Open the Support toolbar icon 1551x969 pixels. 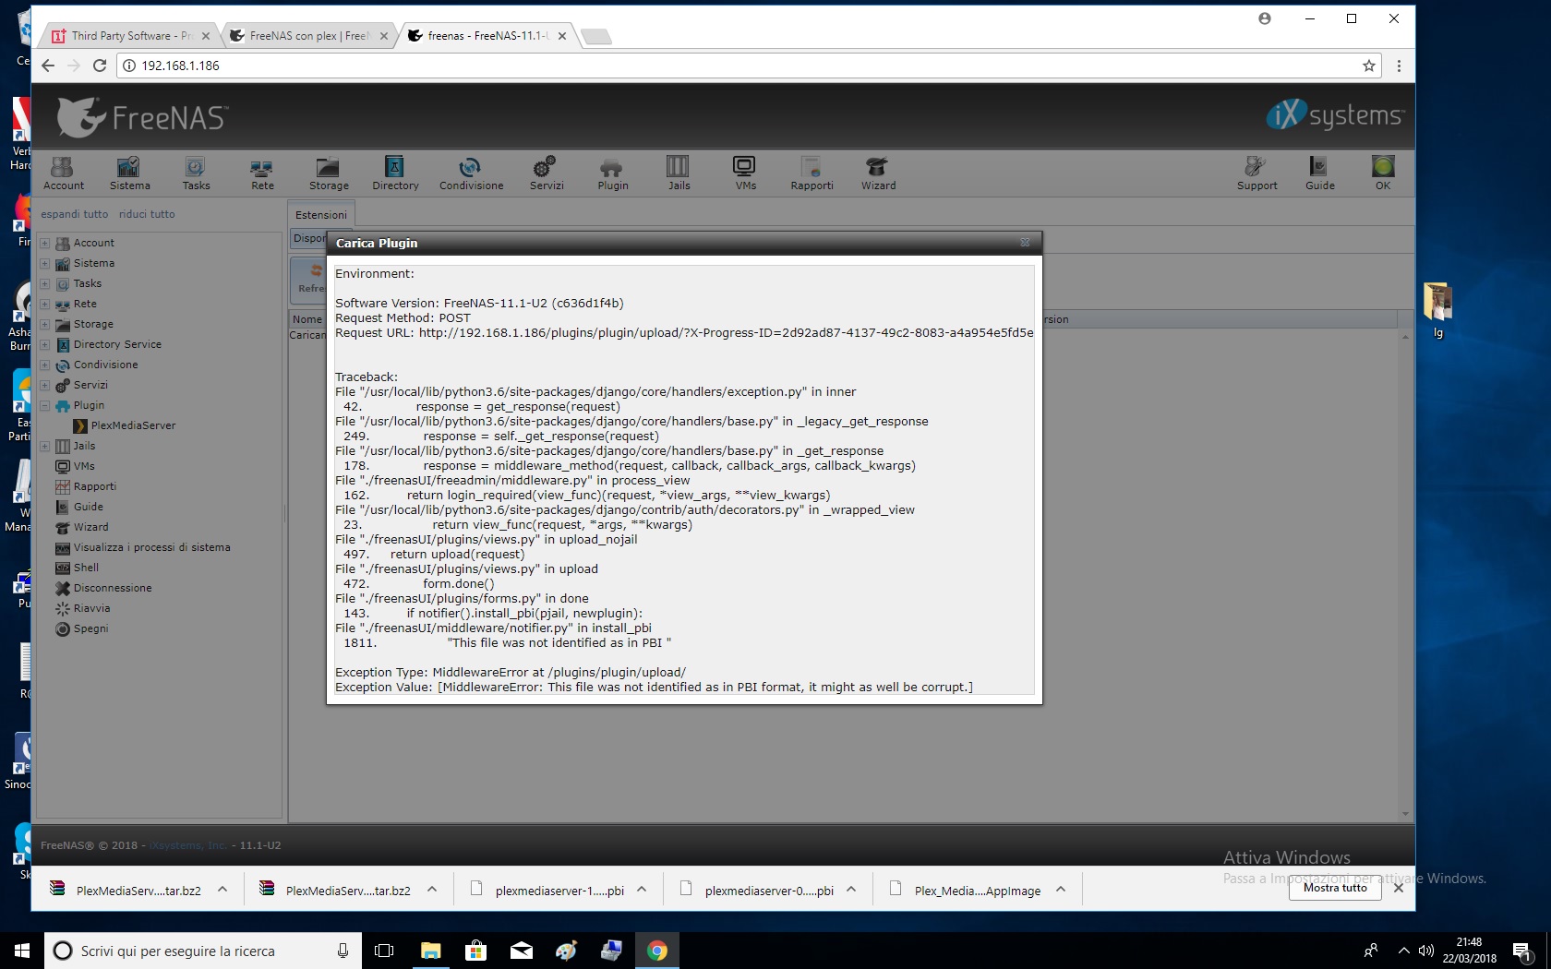pos(1256,173)
